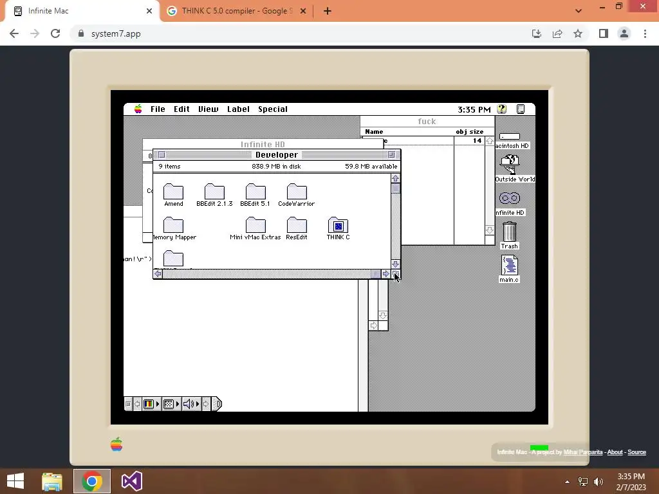Open the Apple menu
659x494 pixels.
point(138,109)
